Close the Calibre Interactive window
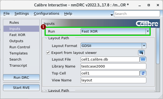 pyautogui.click(x=158, y=5)
